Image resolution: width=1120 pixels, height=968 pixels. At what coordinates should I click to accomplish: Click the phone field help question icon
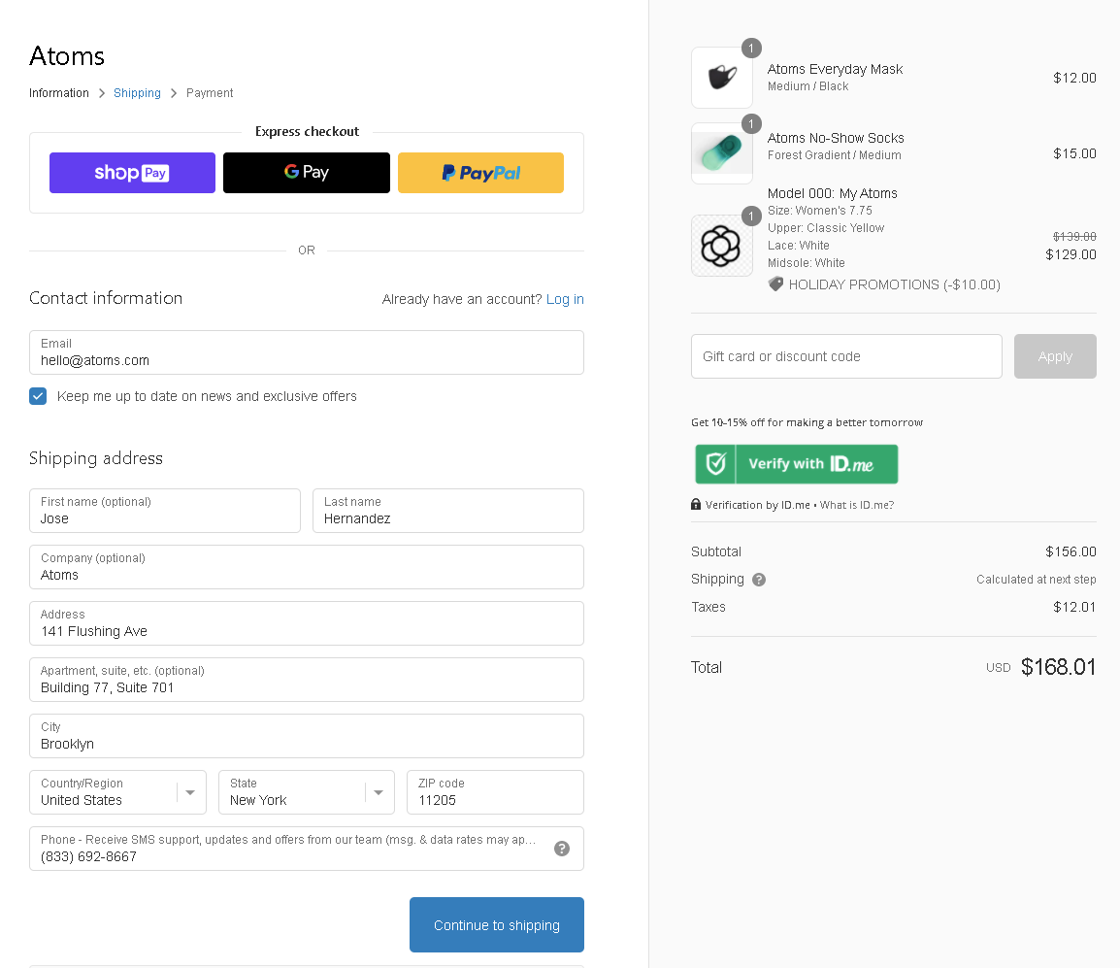point(562,849)
